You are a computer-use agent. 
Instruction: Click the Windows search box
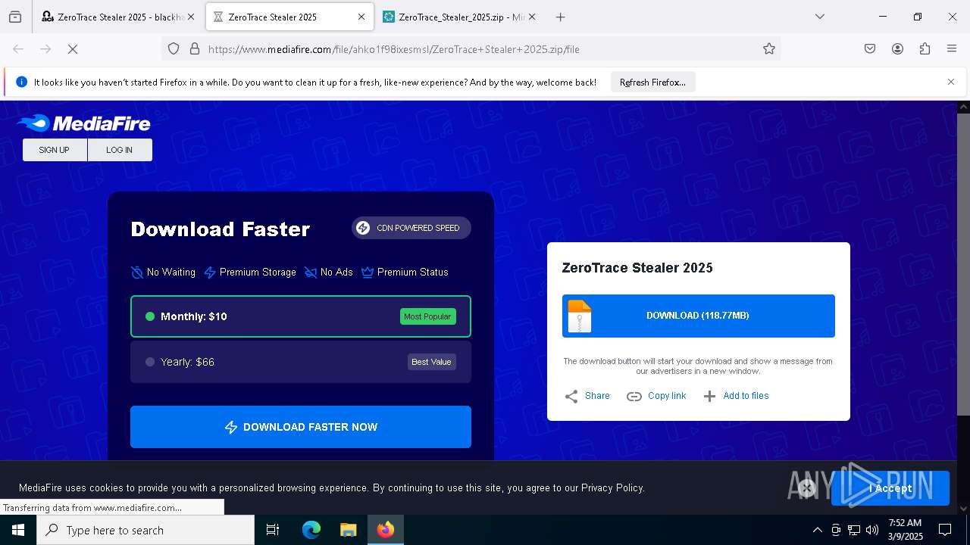click(x=145, y=530)
